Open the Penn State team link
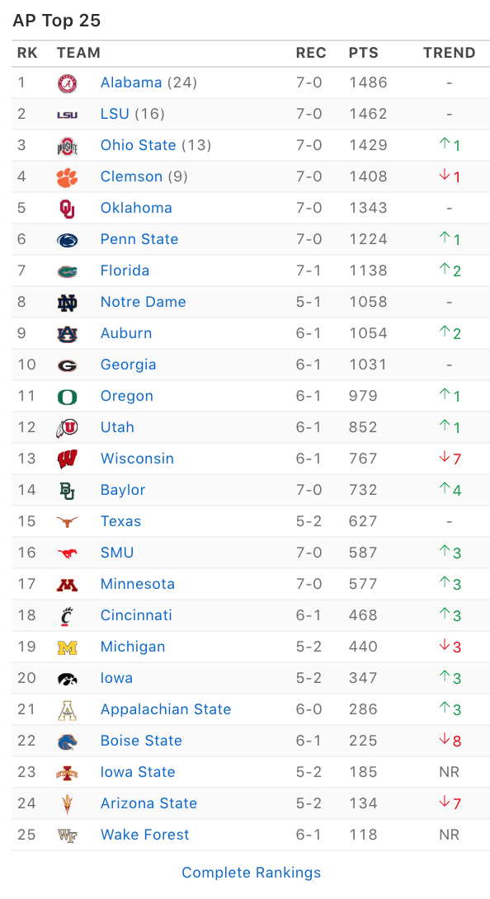This screenshot has width=490, height=899. pos(139,239)
